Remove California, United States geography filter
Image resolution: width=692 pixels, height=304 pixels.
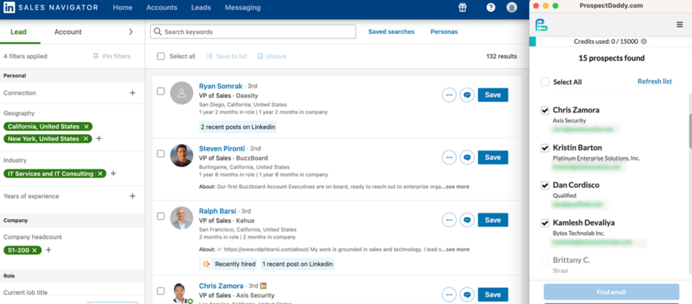(86, 127)
